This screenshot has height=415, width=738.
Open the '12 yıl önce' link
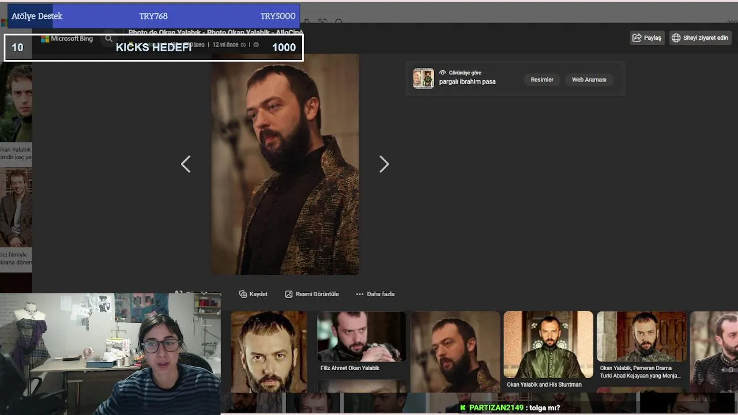(225, 44)
